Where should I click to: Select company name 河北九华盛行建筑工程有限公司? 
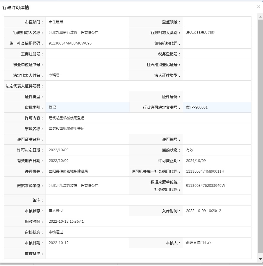coord(73,33)
